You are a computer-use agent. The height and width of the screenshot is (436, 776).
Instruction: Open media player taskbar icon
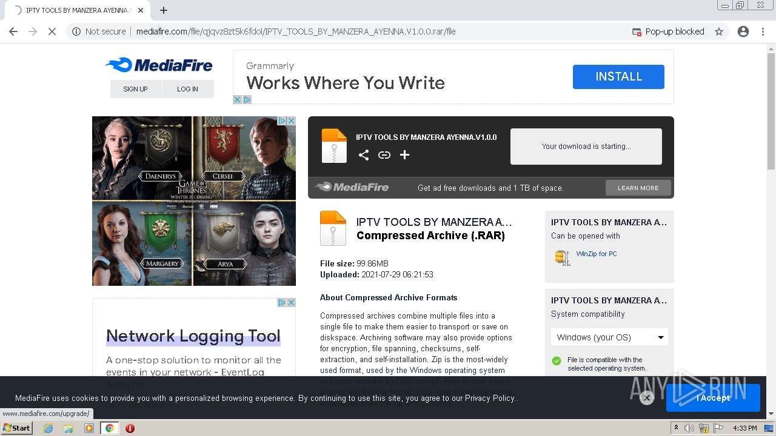click(x=89, y=428)
